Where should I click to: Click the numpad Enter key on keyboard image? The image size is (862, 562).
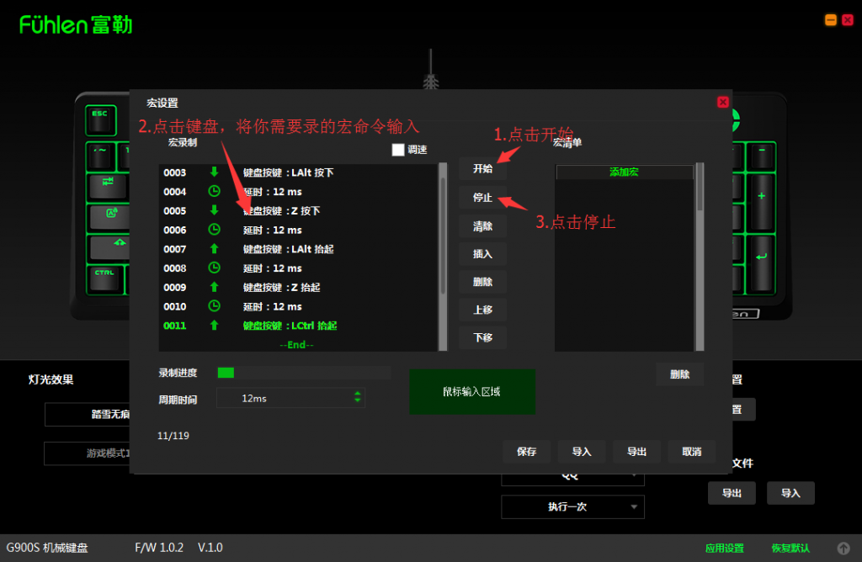pyautogui.click(x=761, y=262)
